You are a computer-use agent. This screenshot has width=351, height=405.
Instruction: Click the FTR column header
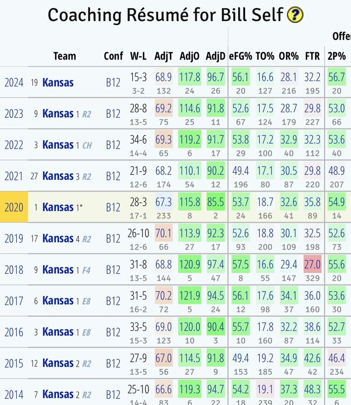[312, 56]
